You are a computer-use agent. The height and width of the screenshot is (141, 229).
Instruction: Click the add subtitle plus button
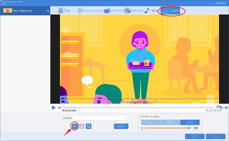75,126
